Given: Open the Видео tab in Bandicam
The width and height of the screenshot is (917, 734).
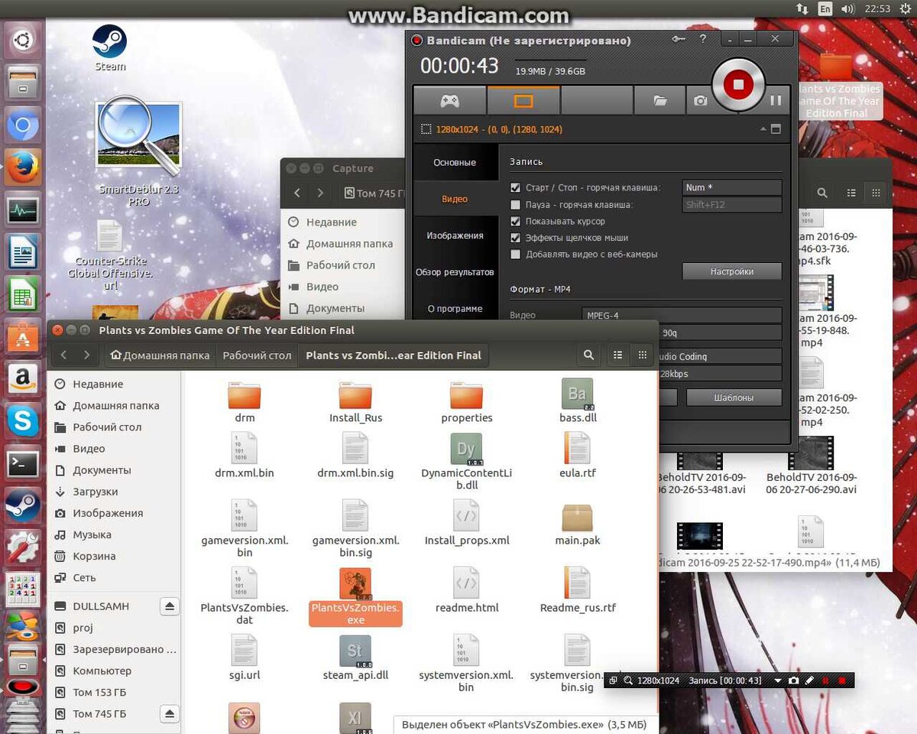Looking at the screenshot, I should [455, 199].
